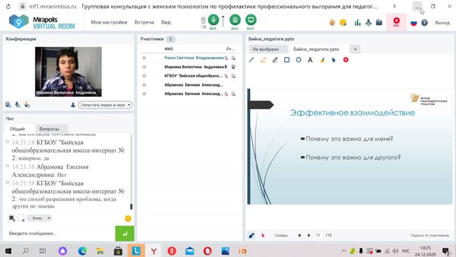Open the Мои настройки menu
The width and height of the screenshot is (456, 257).
(109, 22)
